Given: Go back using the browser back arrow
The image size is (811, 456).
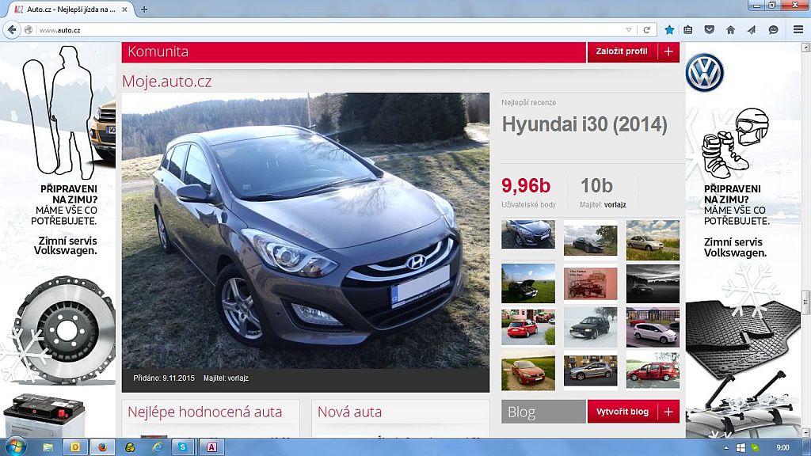Looking at the screenshot, I should [x=12, y=30].
